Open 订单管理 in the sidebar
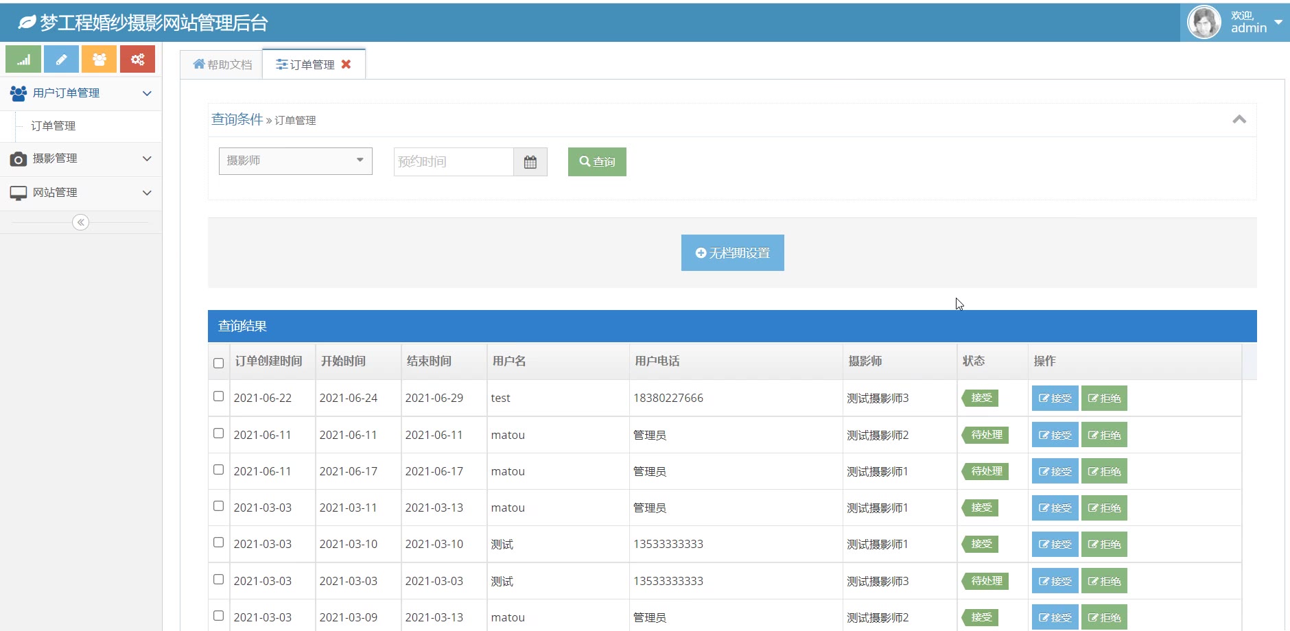The width and height of the screenshot is (1290, 631). click(54, 126)
